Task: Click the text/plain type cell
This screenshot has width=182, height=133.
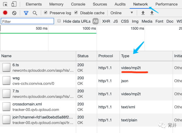Action: 129,120
